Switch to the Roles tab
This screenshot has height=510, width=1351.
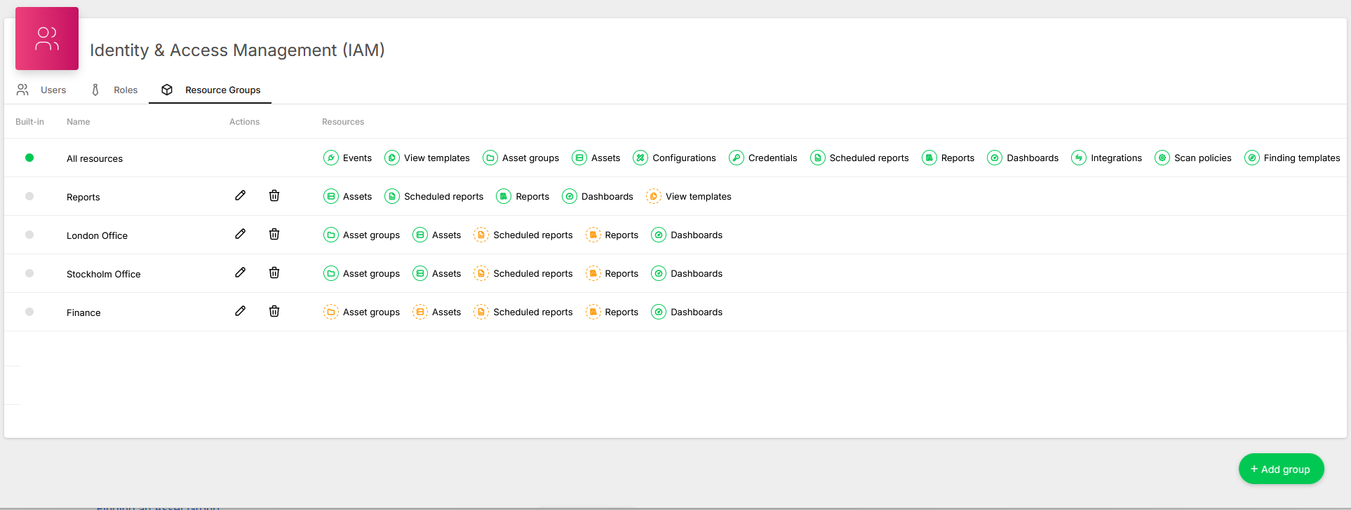[114, 90]
